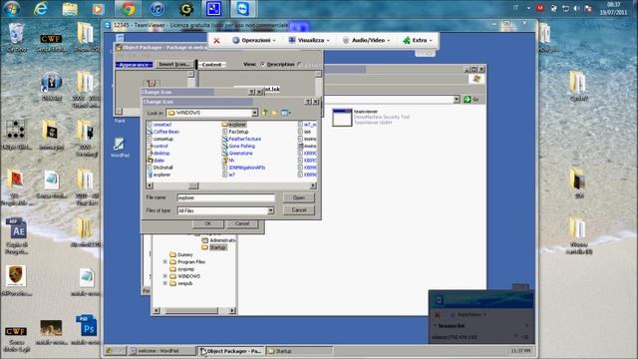This screenshot has height=359, width=638.
Task: Select the Description view radio button
Action: tap(263, 64)
